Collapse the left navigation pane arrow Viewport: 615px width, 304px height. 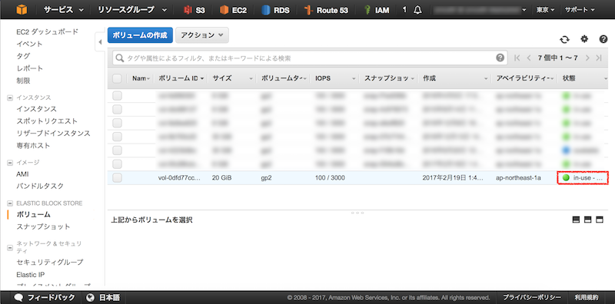pos(100,42)
